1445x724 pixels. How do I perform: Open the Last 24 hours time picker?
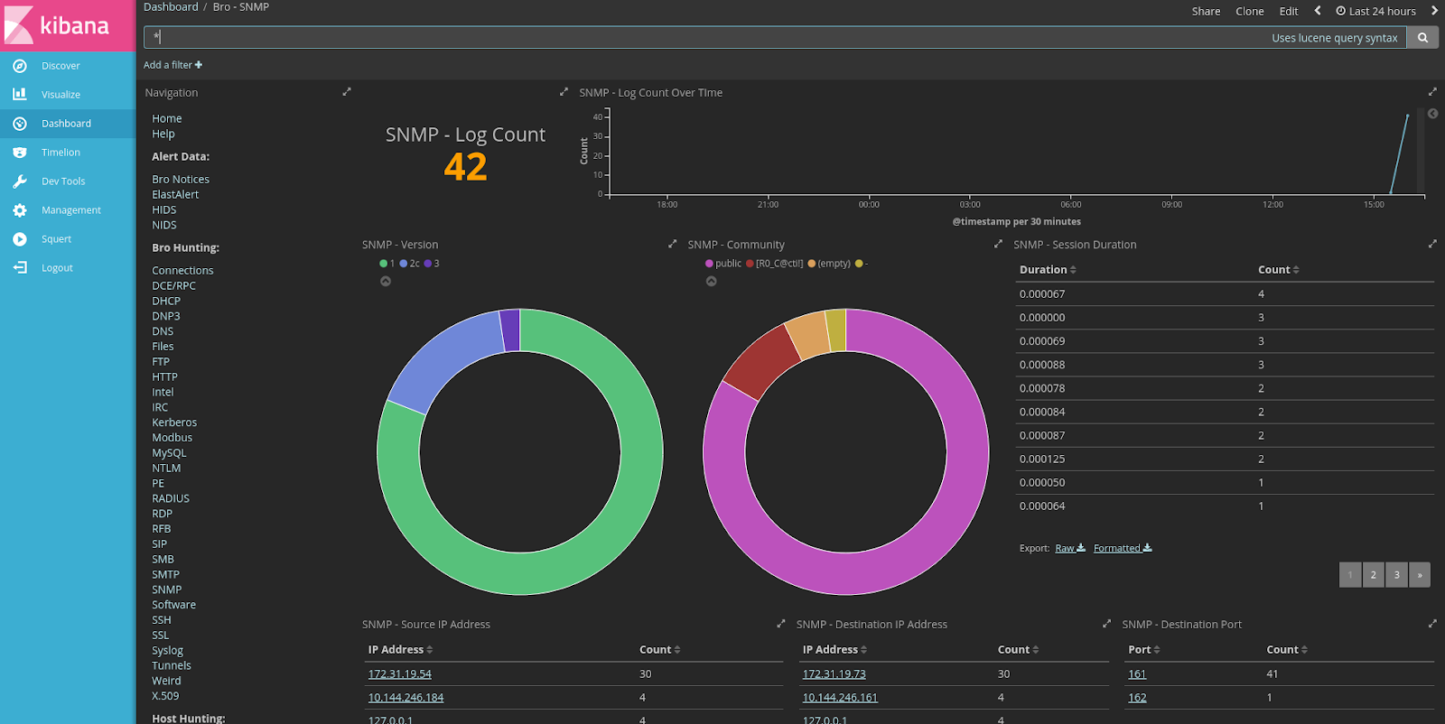[x=1376, y=12]
